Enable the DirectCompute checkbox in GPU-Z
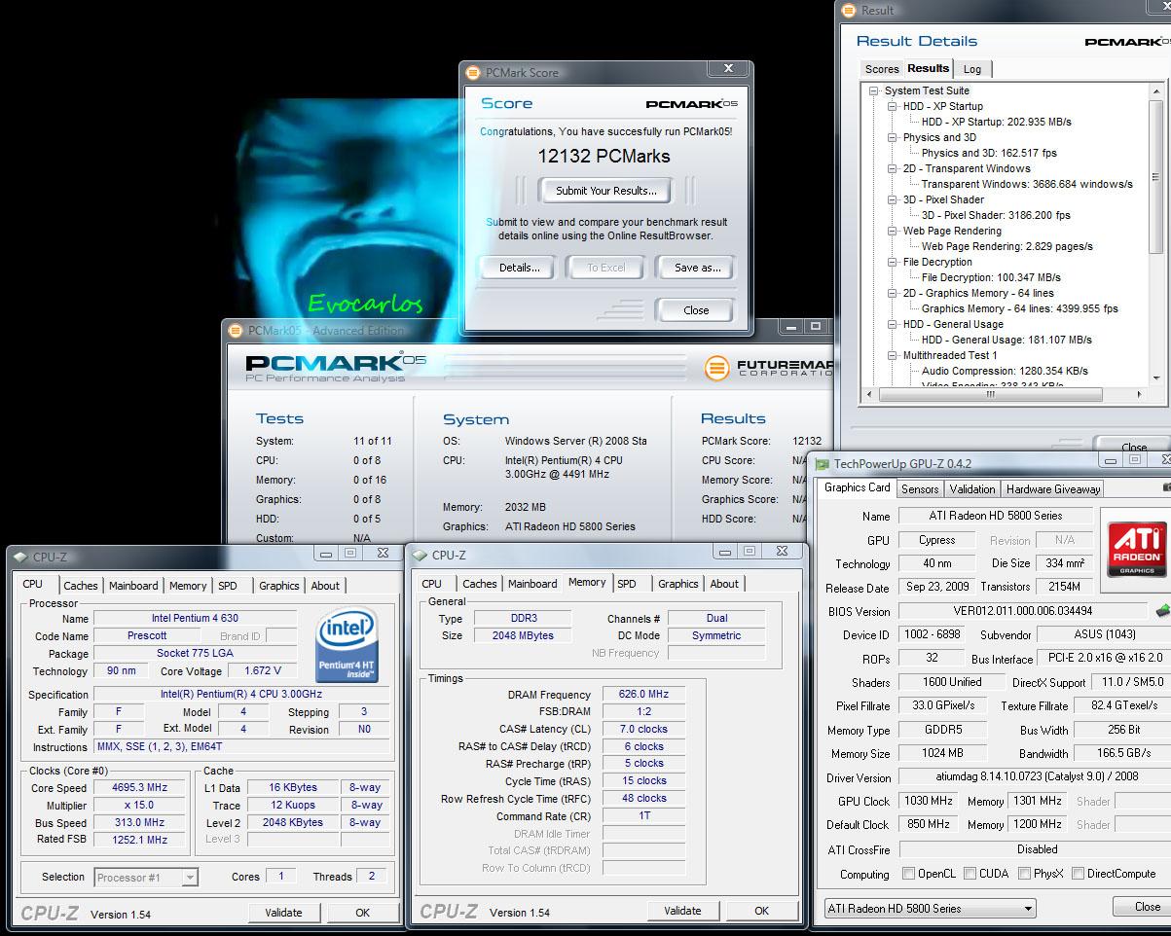Image resolution: width=1171 pixels, height=936 pixels. coord(1078,874)
